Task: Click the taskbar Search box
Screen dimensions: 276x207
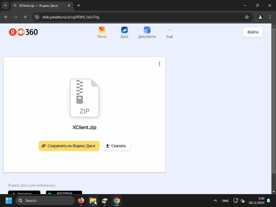Action: (x=45, y=201)
